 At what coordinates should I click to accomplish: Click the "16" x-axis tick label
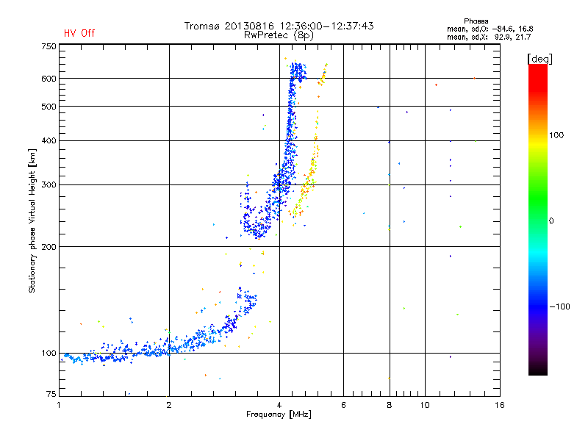point(500,405)
